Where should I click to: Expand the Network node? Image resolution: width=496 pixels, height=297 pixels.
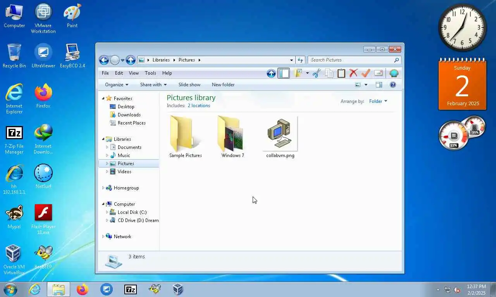click(x=103, y=237)
